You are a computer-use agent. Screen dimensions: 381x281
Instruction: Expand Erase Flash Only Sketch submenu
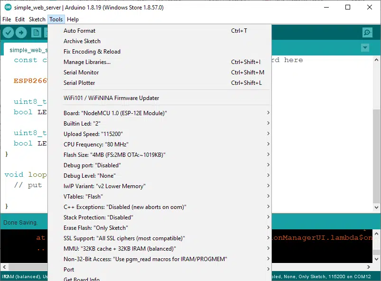tap(159, 228)
